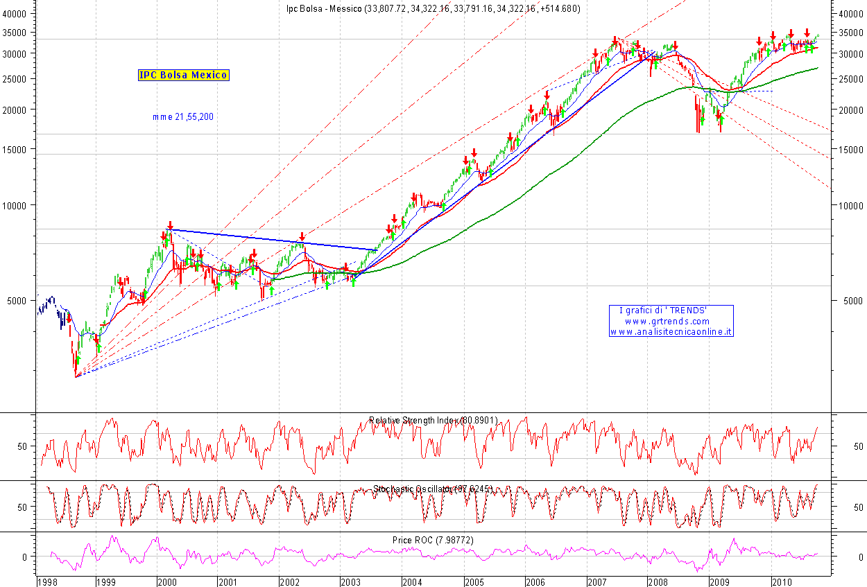The image size is (867, 587).
Task: Select the 'mme 21,55,200' moving average text
Action: click(183, 117)
